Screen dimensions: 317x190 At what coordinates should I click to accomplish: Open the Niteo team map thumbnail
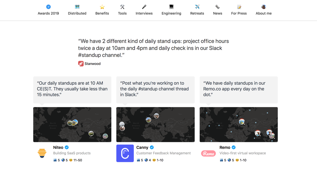pos(72,124)
